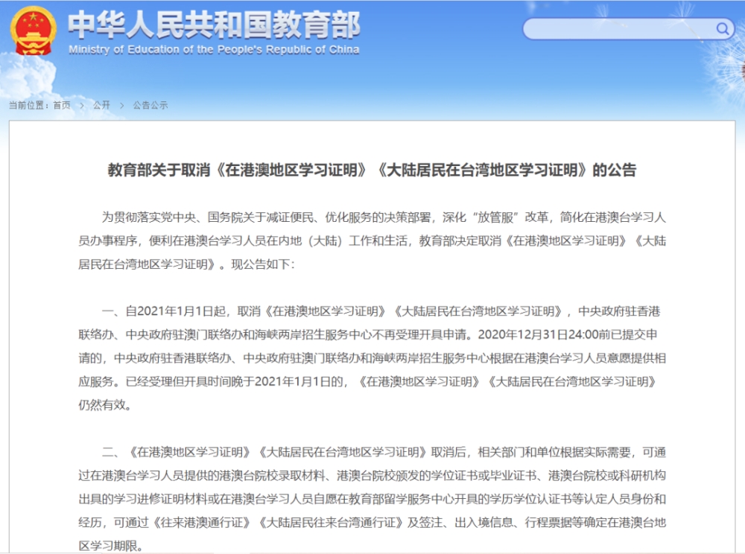745x554 pixels.
Task: Click the paragraph starting 为贯彻落实党中央
Action: 372,241
